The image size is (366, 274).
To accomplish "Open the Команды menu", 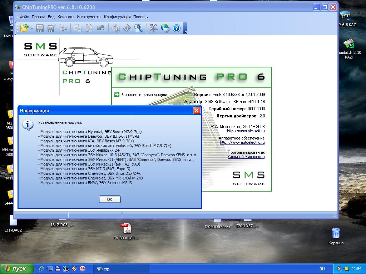I will point(66,17).
